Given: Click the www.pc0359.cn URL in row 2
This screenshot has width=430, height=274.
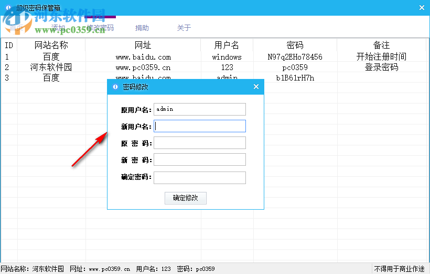Looking at the screenshot, I should [x=143, y=67].
